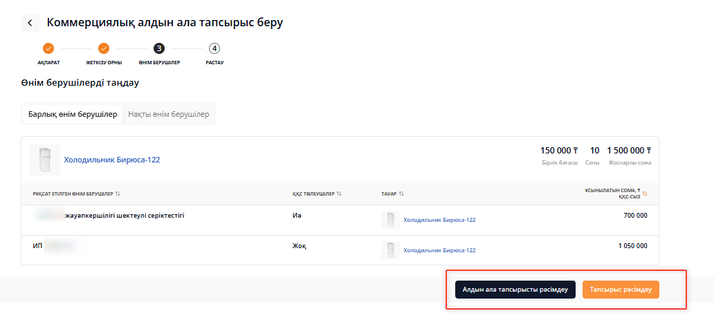The width and height of the screenshot is (714, 320).
Task: Open the Нақты өнім берушілер tab
Action: pos(169,114)
